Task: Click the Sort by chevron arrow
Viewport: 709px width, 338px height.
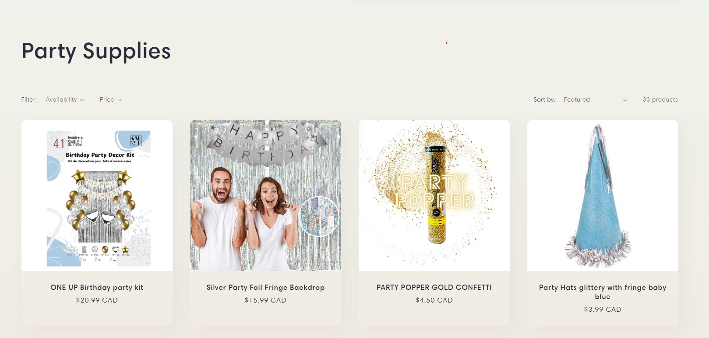Action: (x=625, y=100)
